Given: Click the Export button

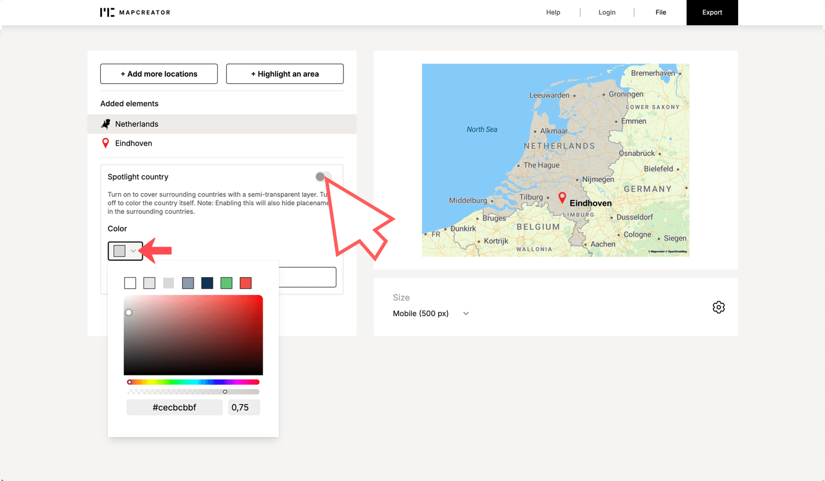Looking at the screenshot, I should [712, 12].
